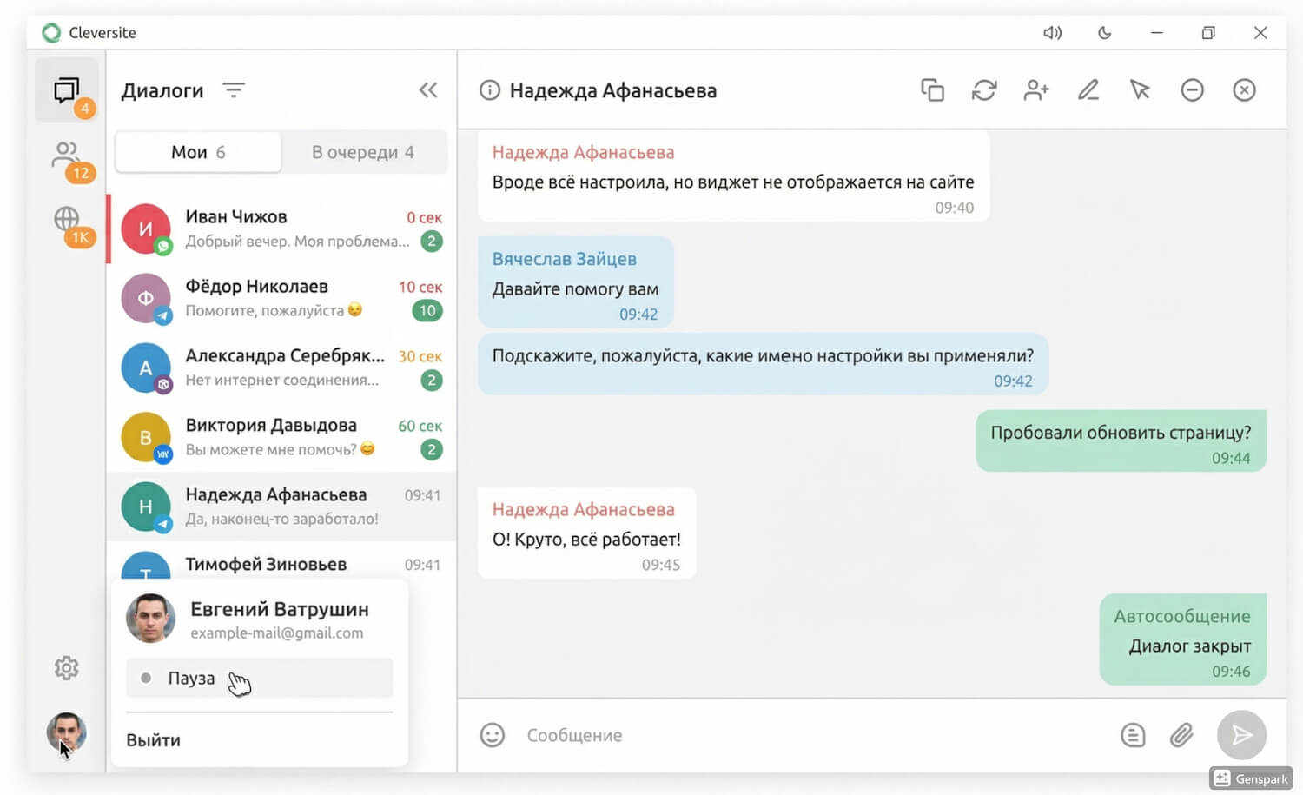Click the paperclip attach file icon
The height and width of the screenshot is (795, 1303).
[1181, 735]
